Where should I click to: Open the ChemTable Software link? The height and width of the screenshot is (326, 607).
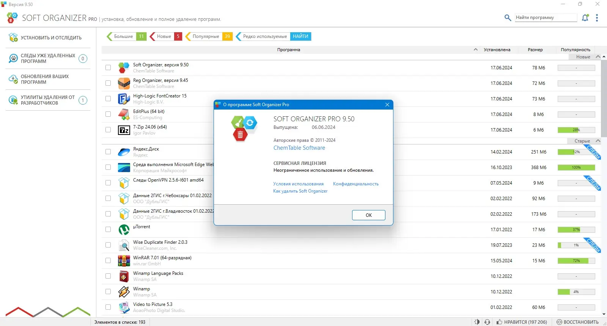click(299, 148)
